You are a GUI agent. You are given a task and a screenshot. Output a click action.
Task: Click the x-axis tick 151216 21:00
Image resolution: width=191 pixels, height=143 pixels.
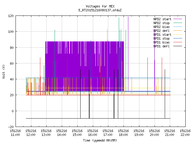[x=170, y=133]
